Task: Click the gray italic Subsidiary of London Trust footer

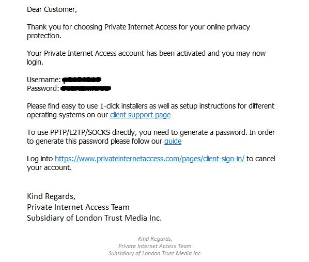Action: [x=155, y=253]
